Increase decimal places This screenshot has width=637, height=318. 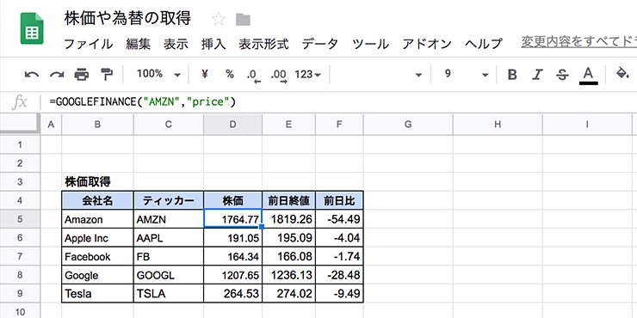pyautogui.click(x=279, y=75)
